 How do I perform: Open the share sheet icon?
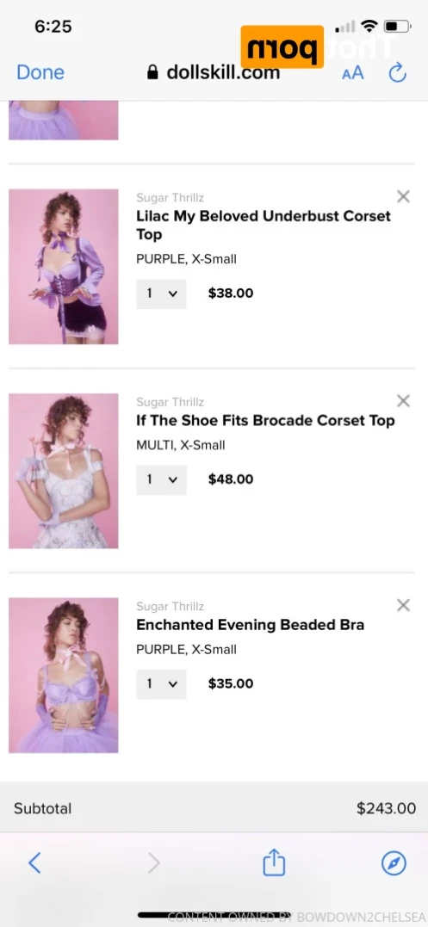[274, 862]
